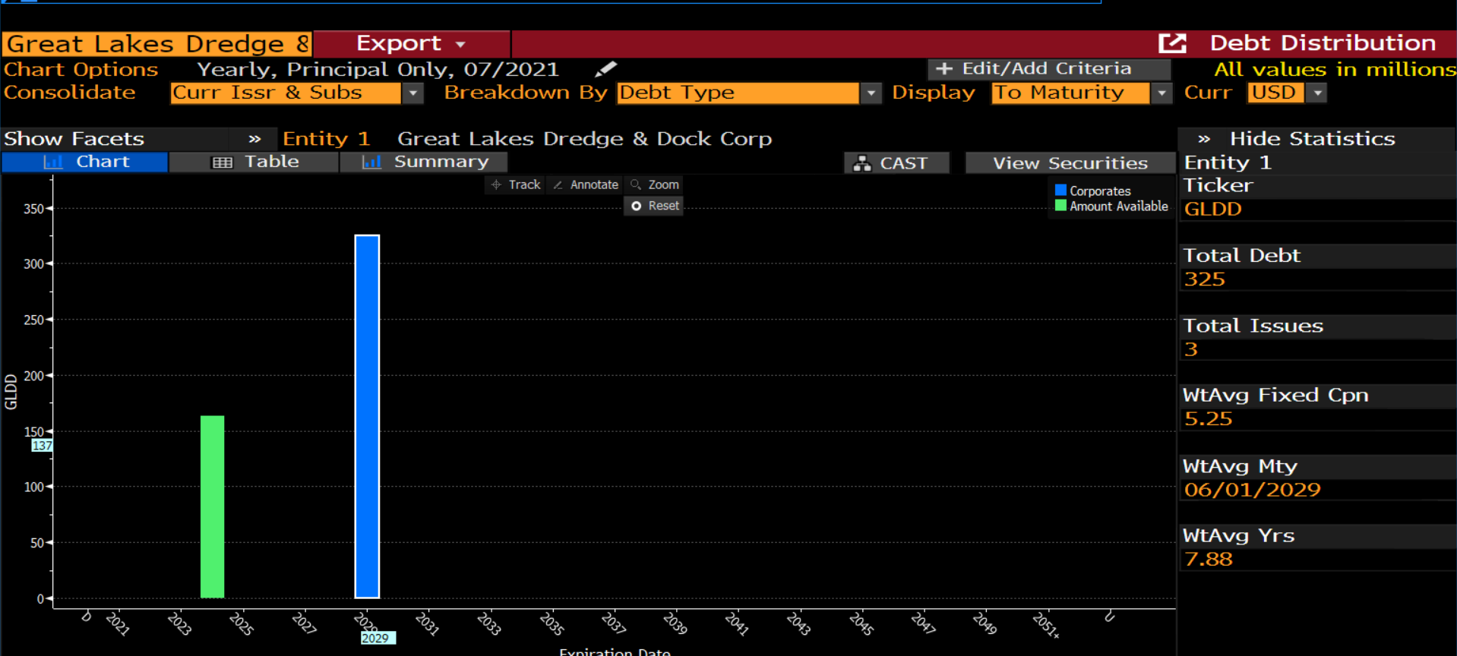The width and height of the screenshot is (1457, 656).
Task: Select the To Maturity display field
Action: click(1070, 93)
